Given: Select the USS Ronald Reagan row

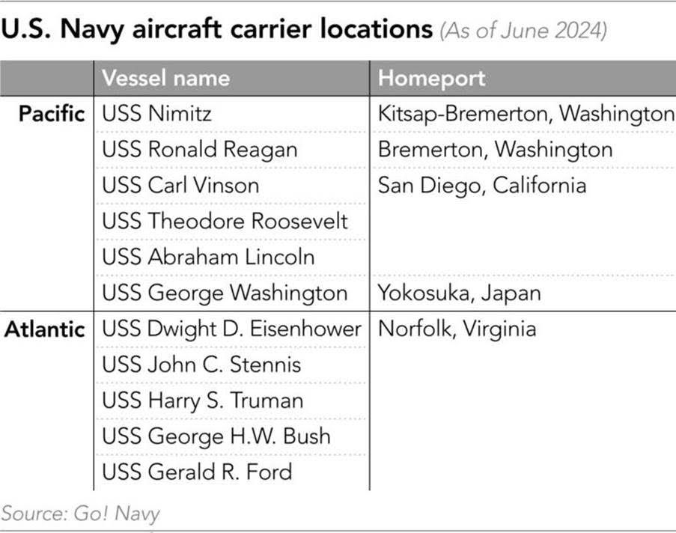Looking at the screenshot, I should [199, 150].
